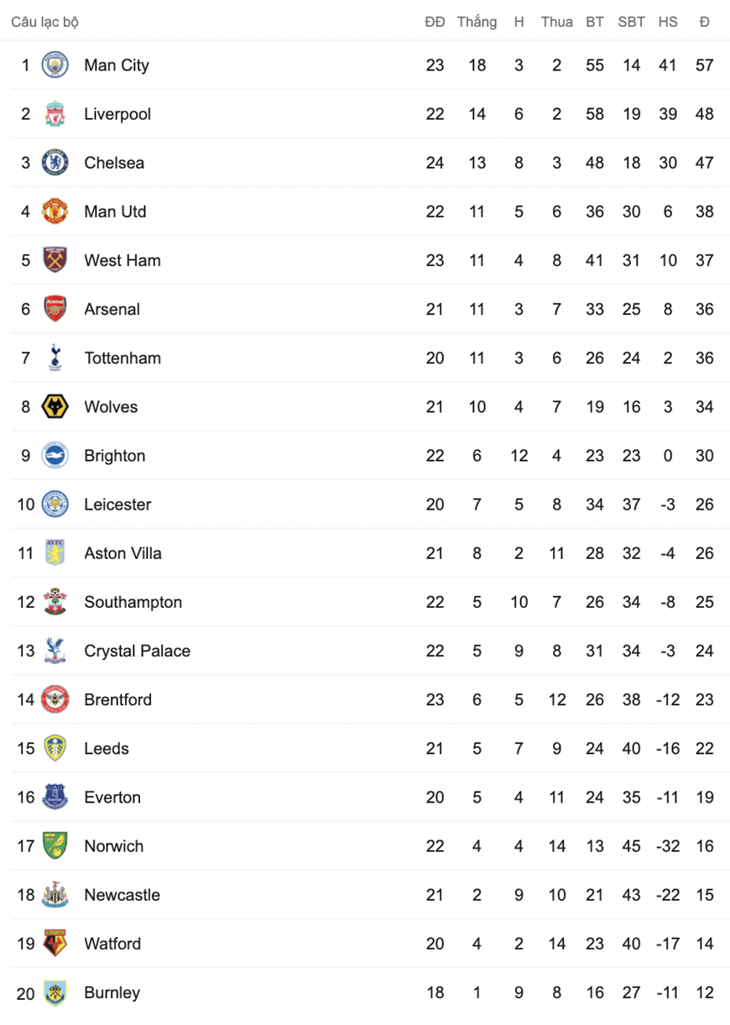
Task: Click the Everton club crest
Action: pos(55,797)
